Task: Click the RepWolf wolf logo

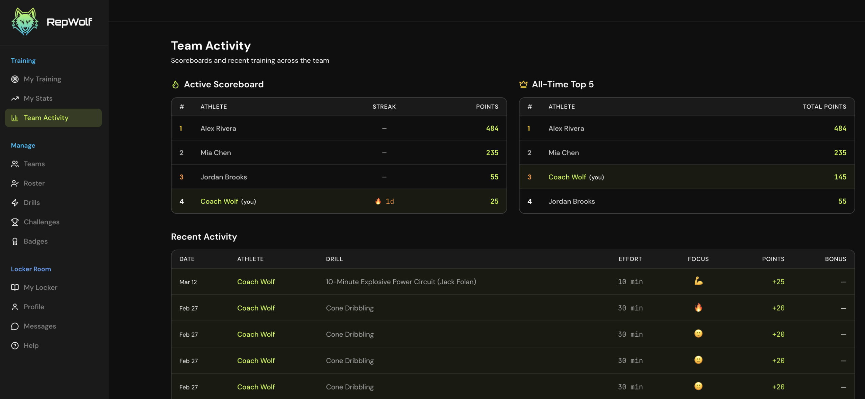Action: pyautogui.click(x=24, y=22)
